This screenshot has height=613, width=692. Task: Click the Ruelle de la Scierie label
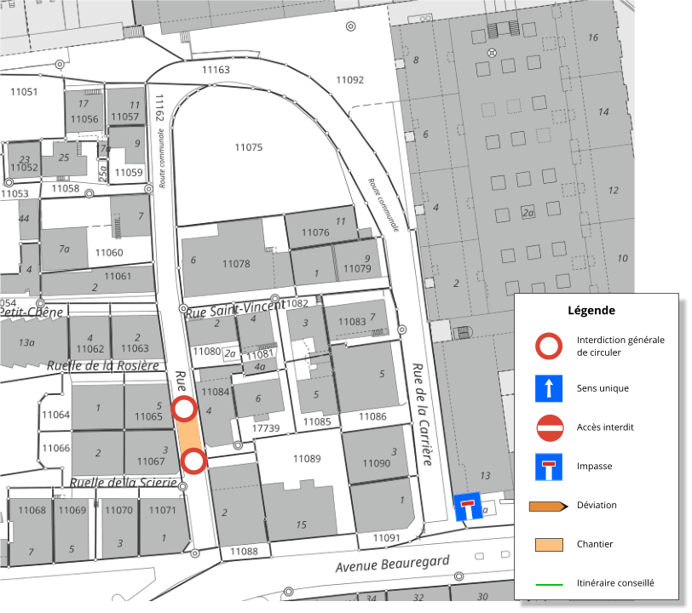click(124, 484)
